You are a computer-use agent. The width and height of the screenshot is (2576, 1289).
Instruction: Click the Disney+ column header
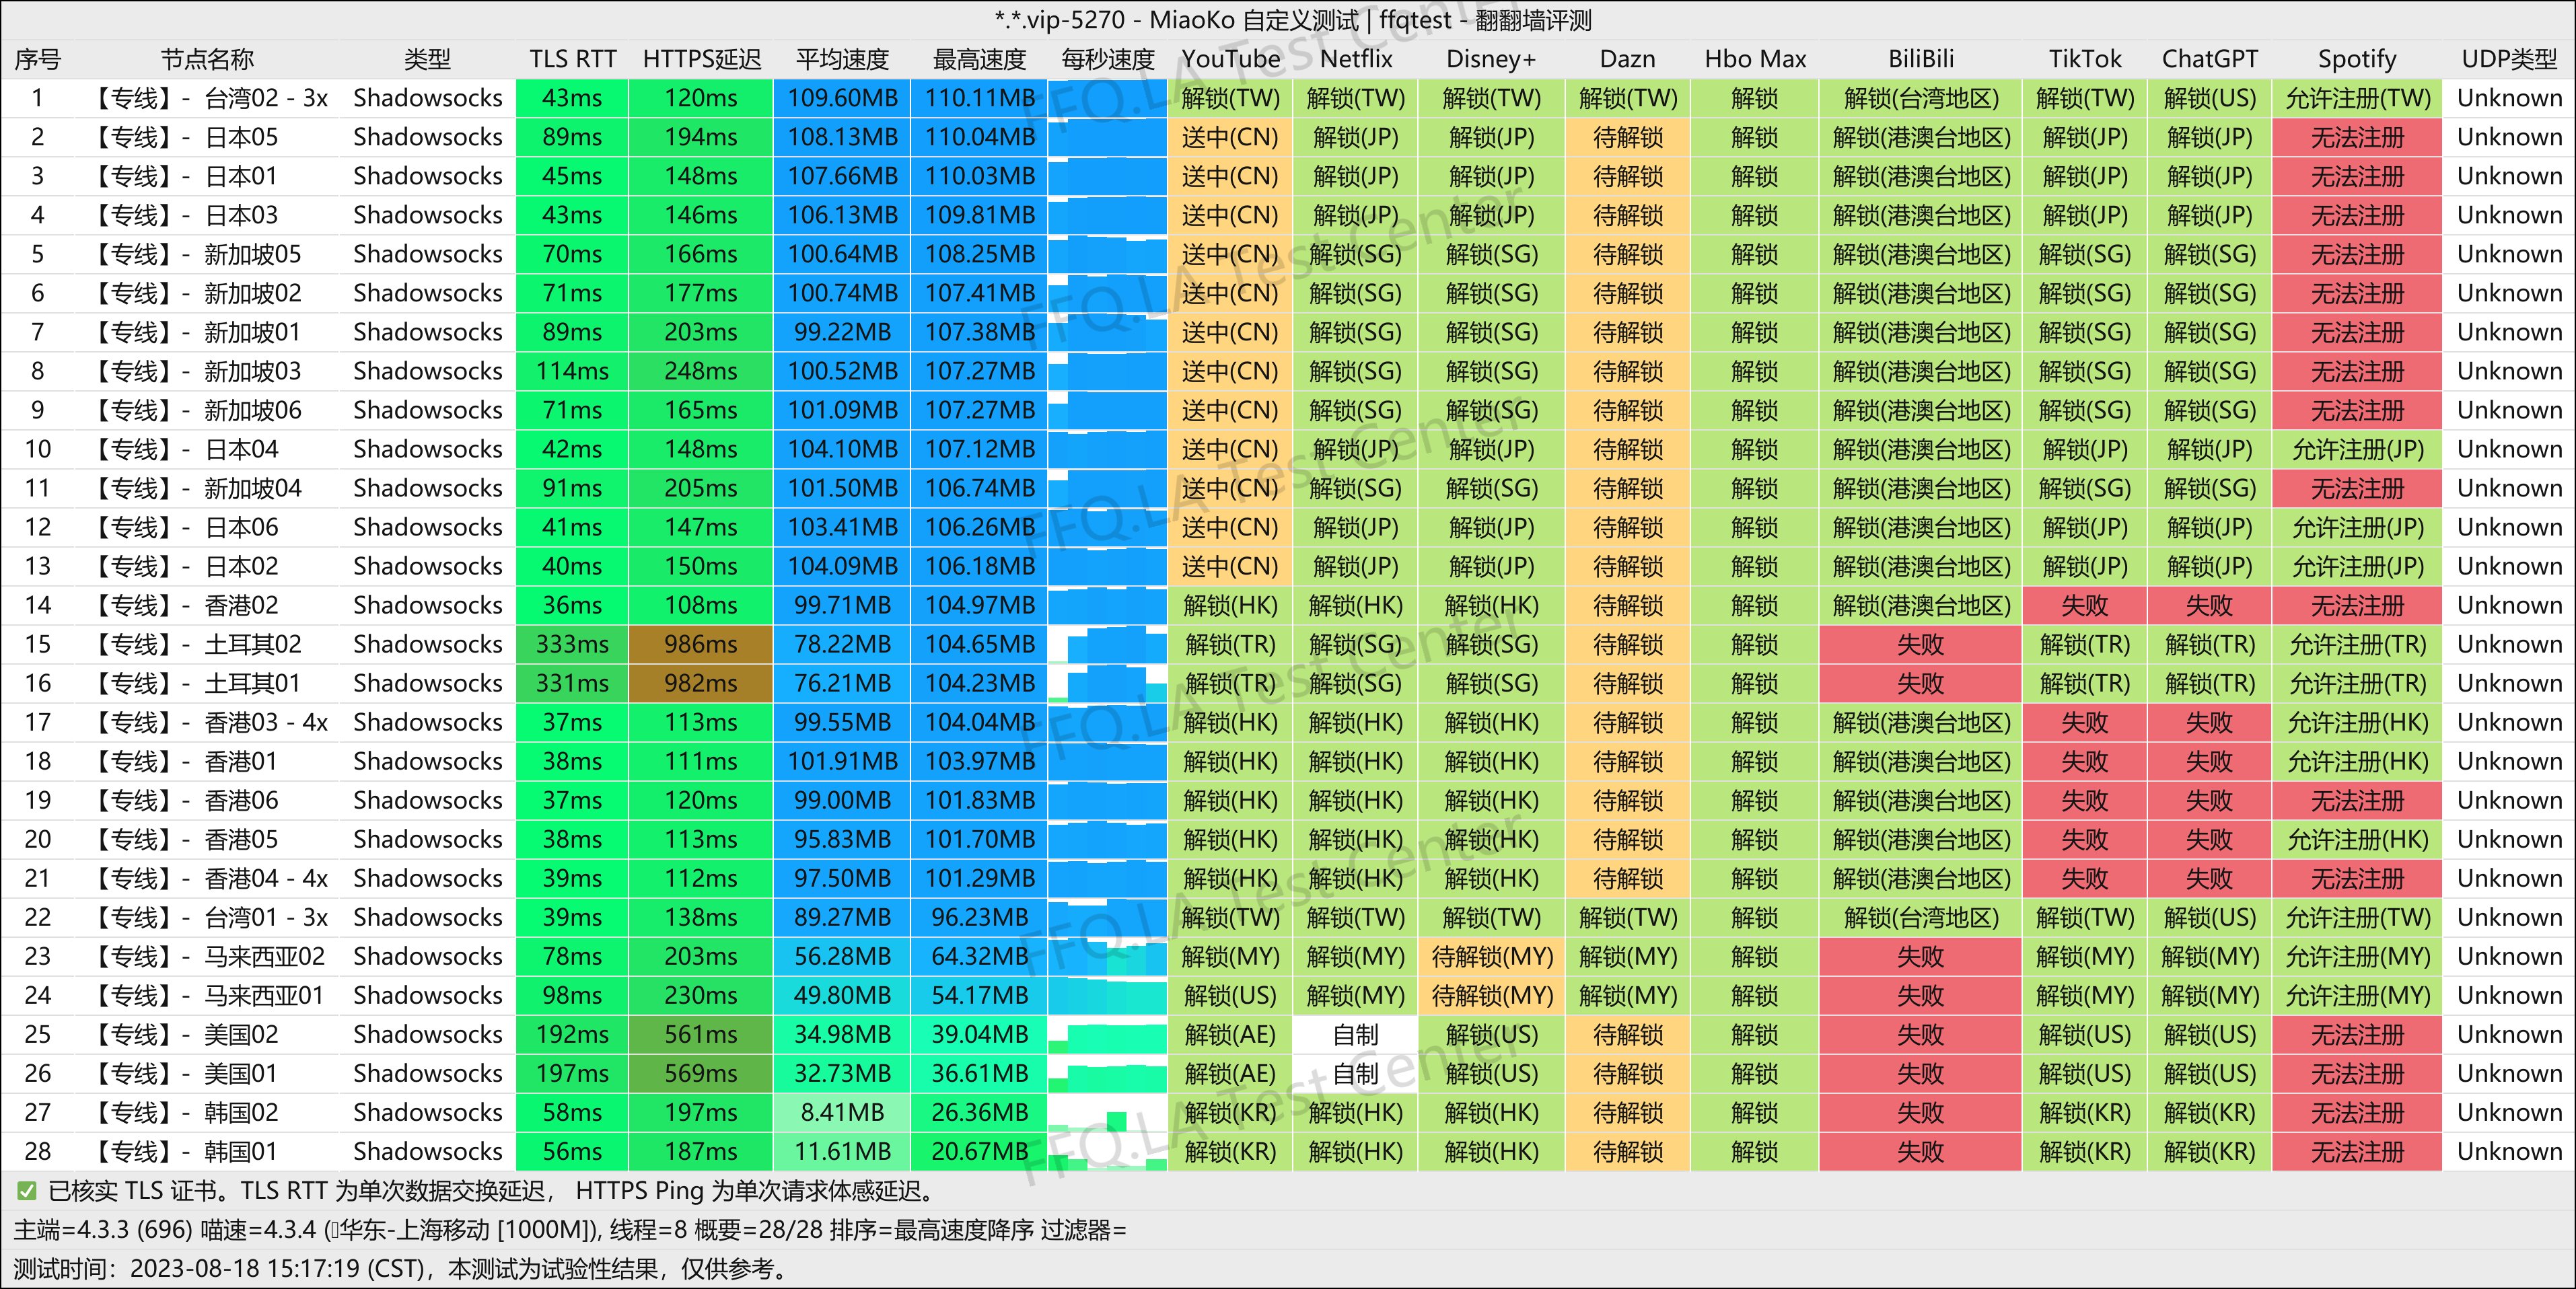(1491, 59)
